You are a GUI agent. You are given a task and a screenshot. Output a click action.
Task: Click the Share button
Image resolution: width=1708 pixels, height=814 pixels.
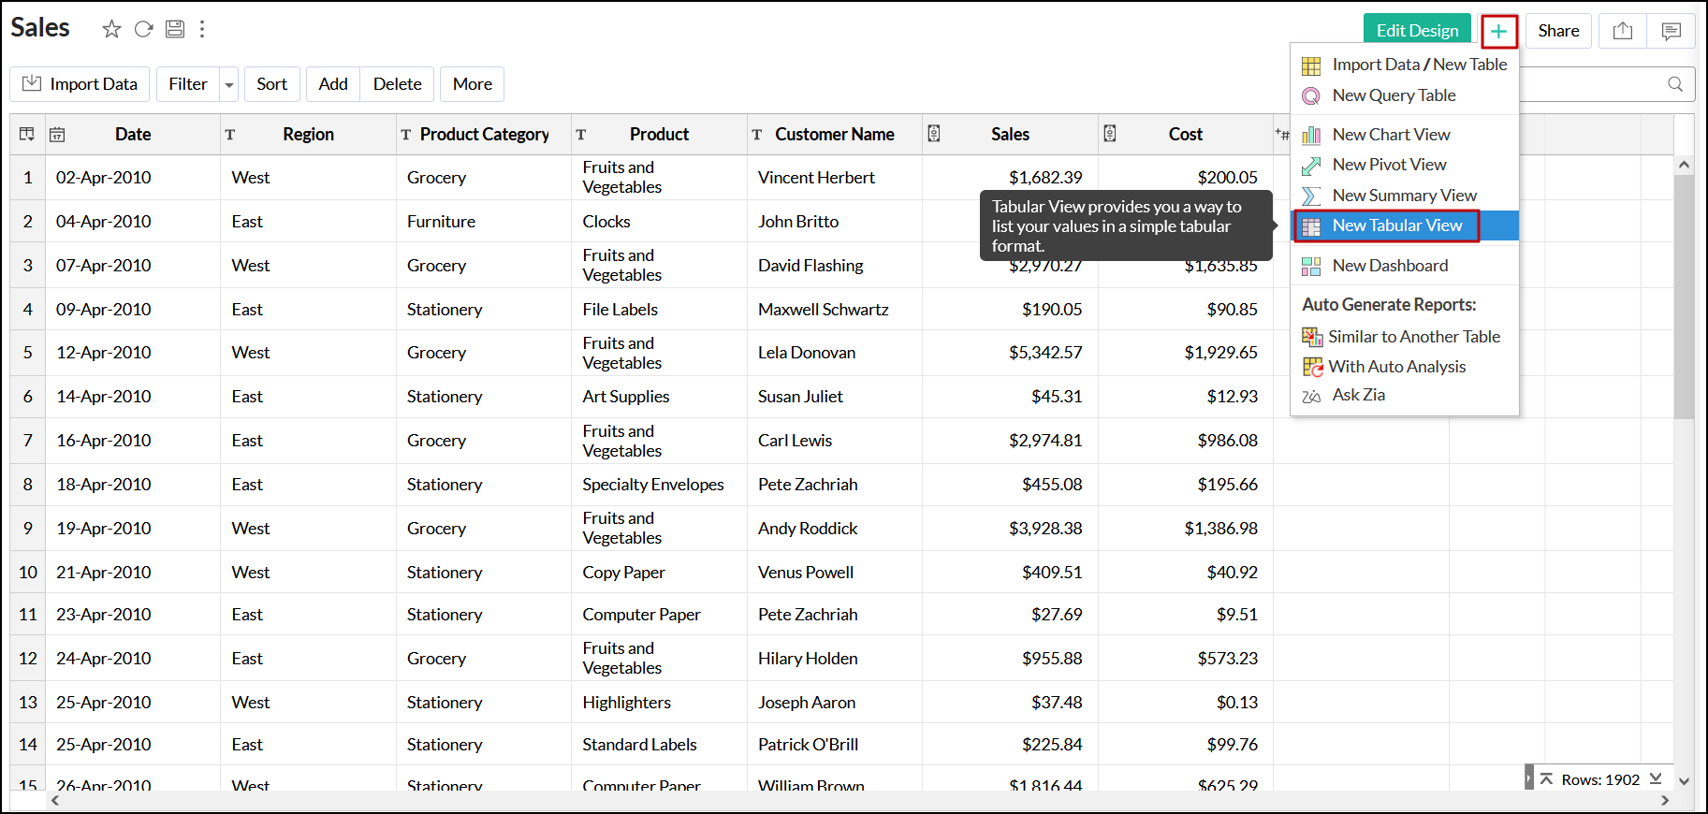click(1558, 31)
